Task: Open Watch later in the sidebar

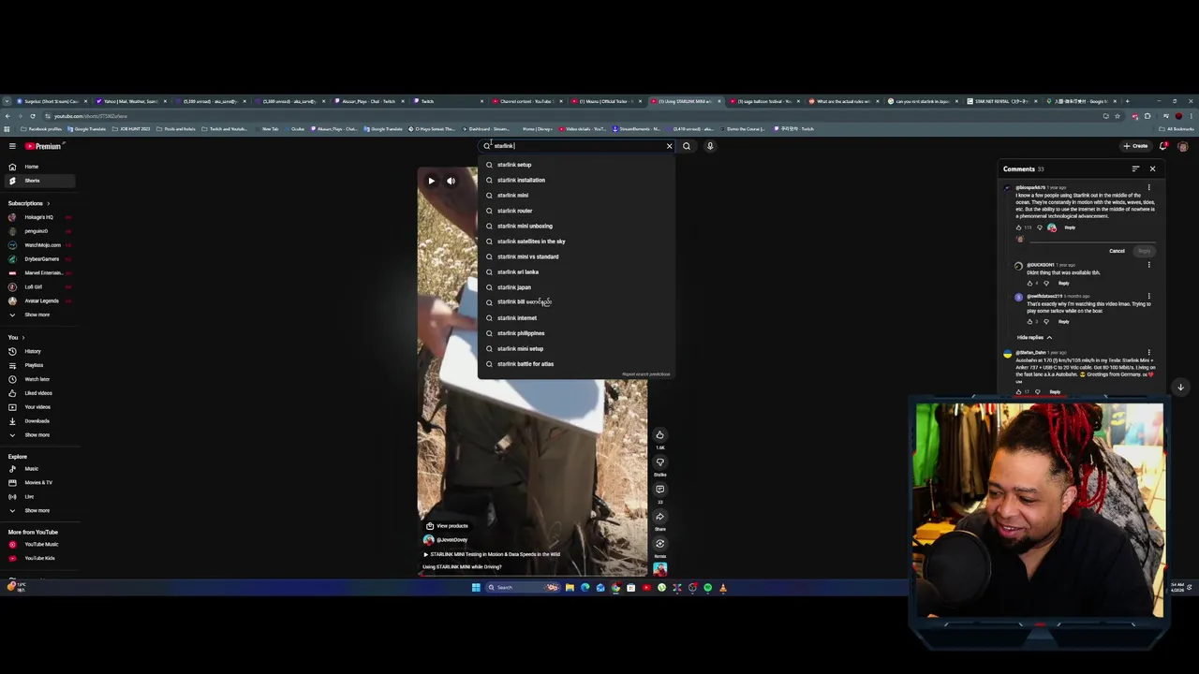Action: coord(38,379)
